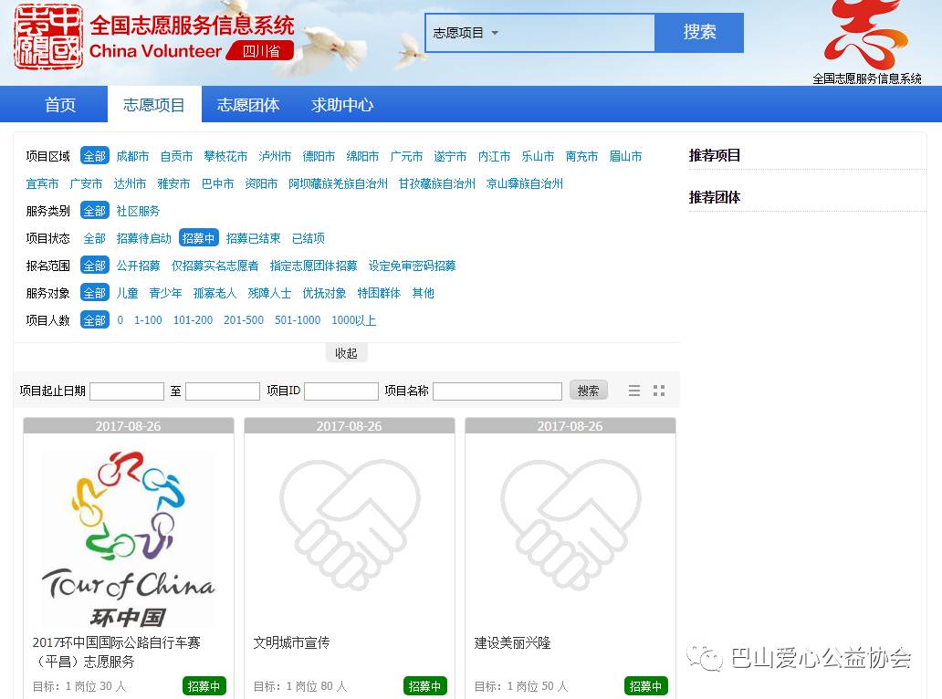942x699 pixels.
Task: Filter region by 凉山彝族自治州
Action: [x=525, y=183]
